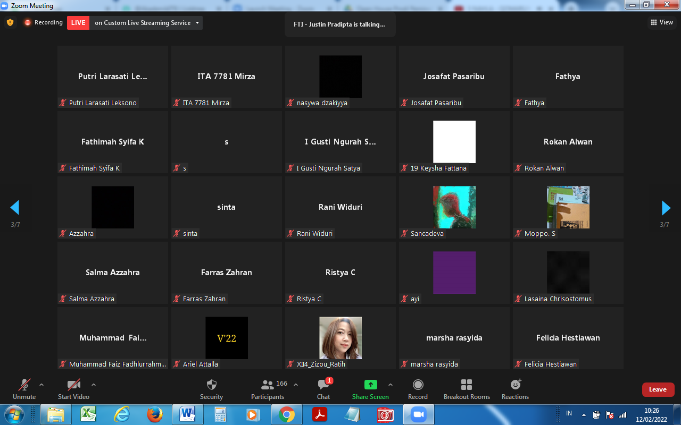Click the green Share Screen icon

(370, 385)
